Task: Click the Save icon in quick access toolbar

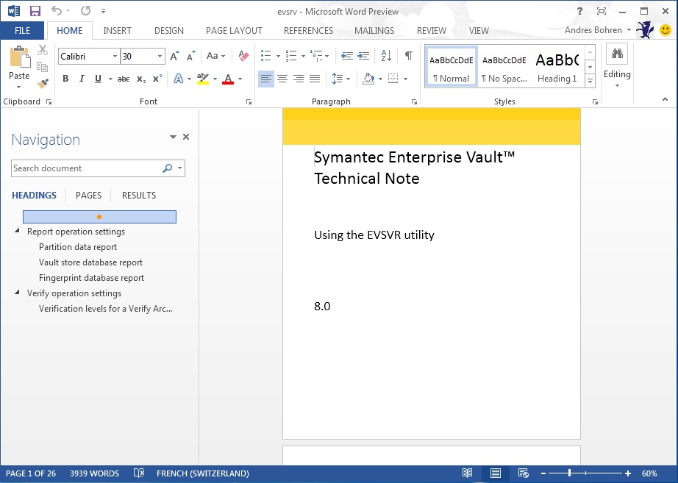Action: pyautogui.click(x=35, y=11)
